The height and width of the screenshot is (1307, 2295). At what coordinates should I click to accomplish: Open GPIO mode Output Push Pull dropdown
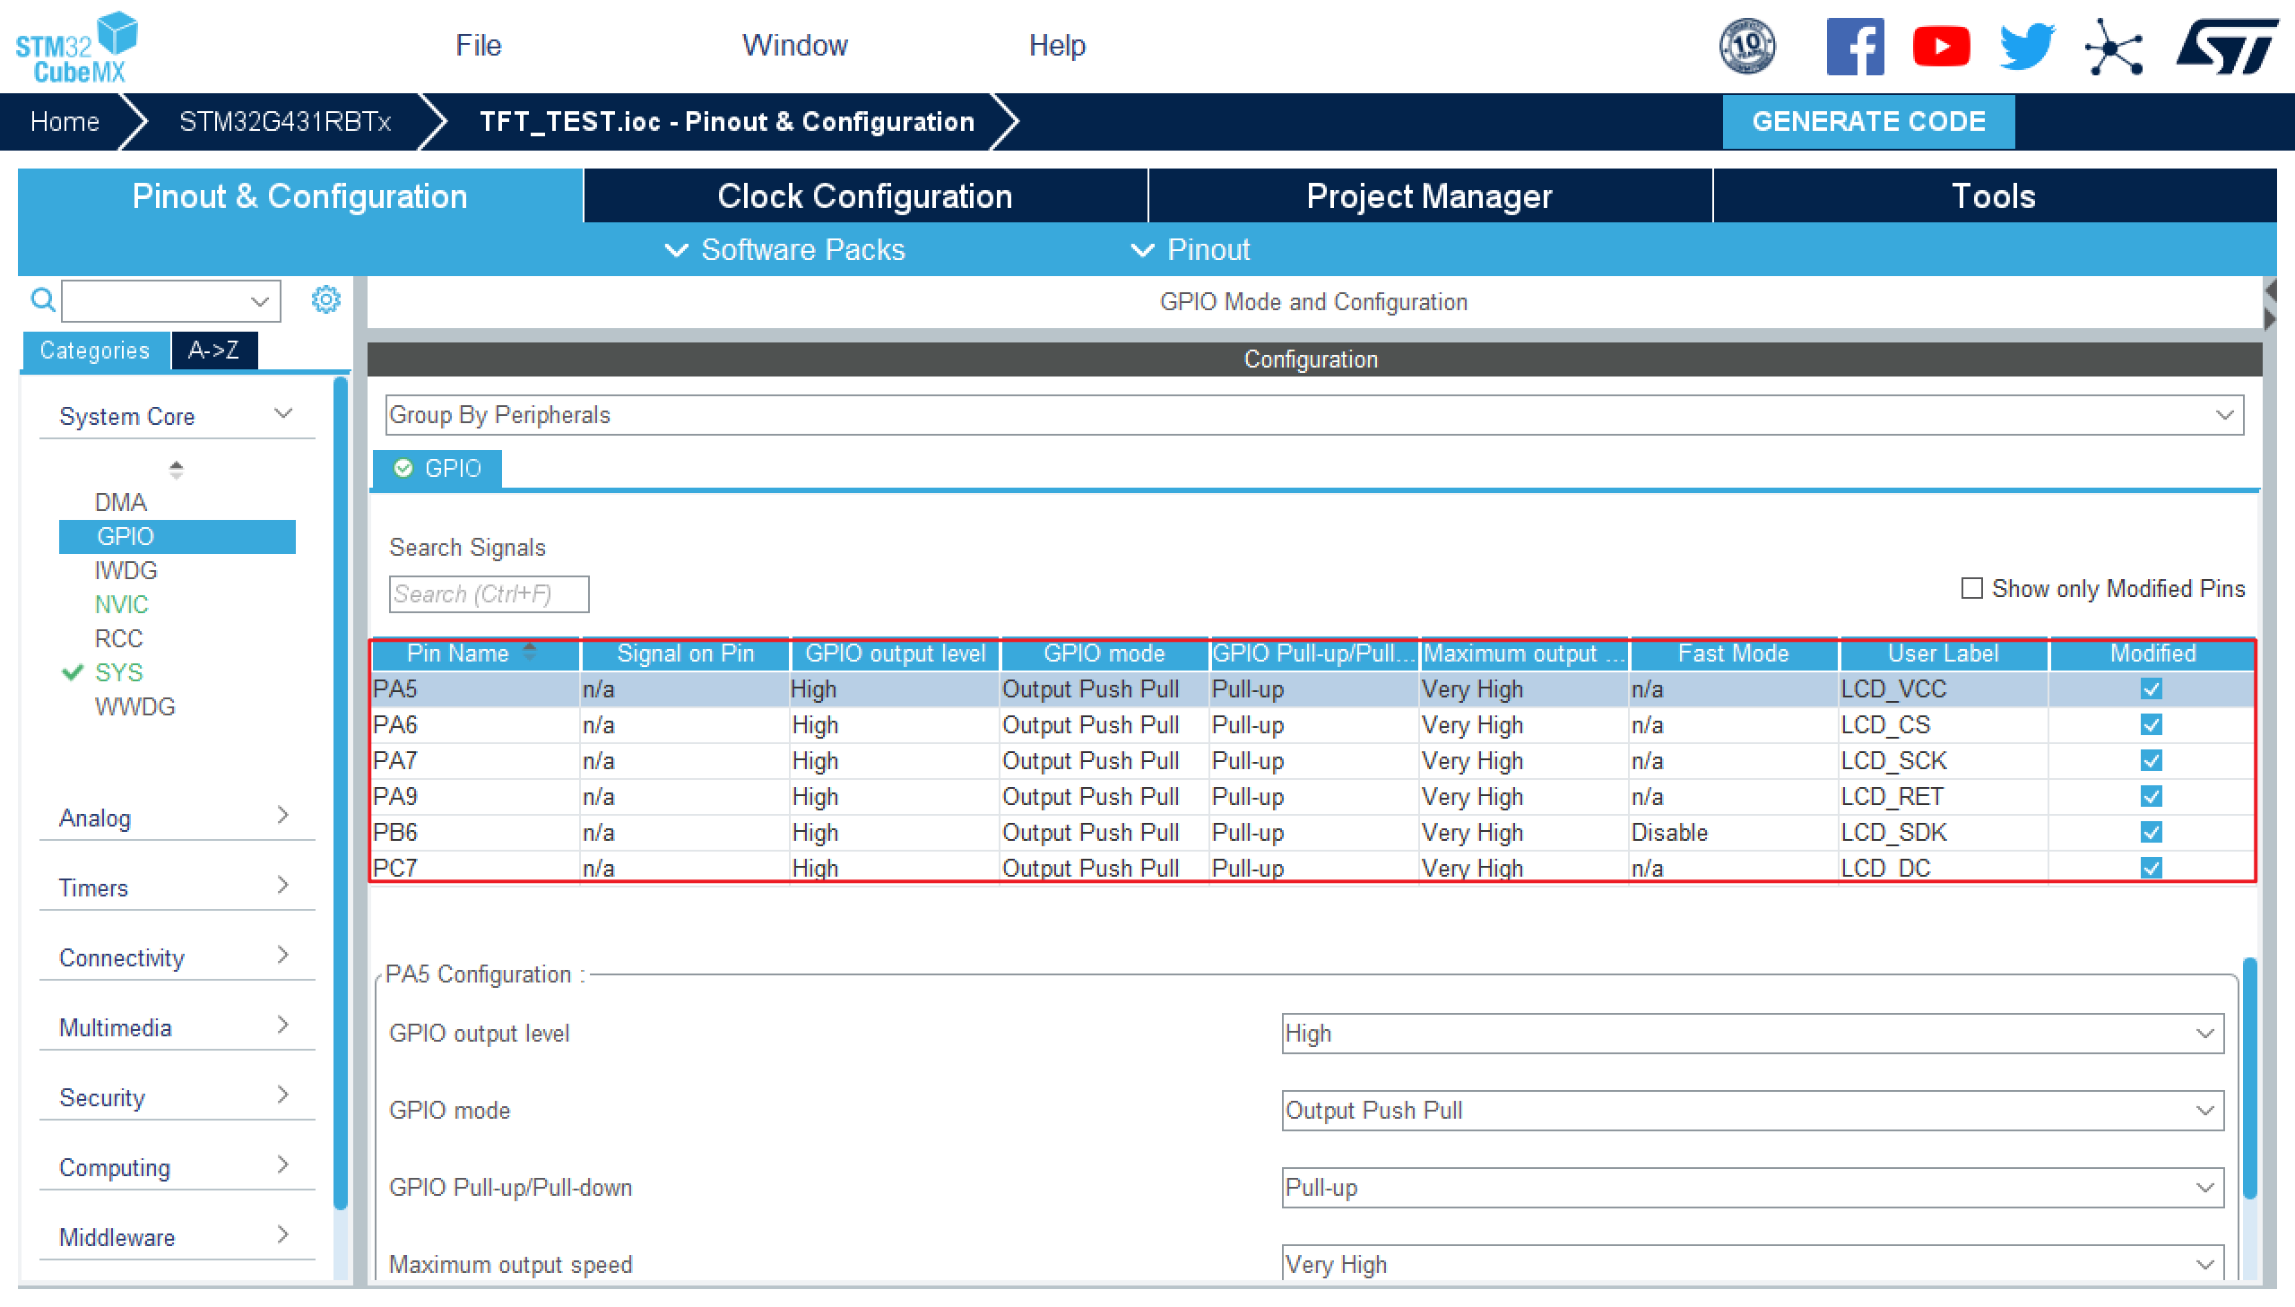point(1752,1111)
